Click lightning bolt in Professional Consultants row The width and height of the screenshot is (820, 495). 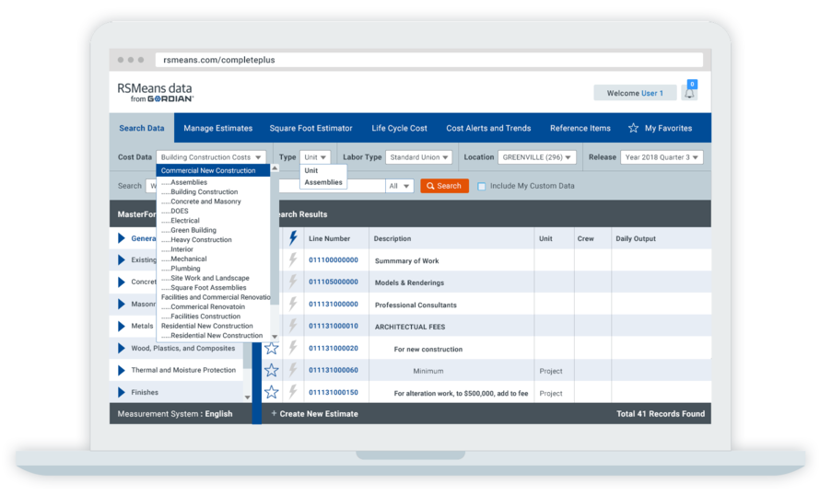pyautogui.click(x=293, y=304)
